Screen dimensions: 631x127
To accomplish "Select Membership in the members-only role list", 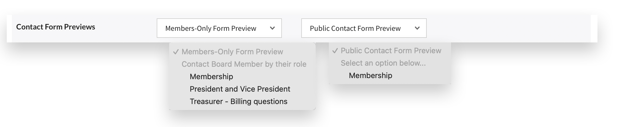I will 211,76.
